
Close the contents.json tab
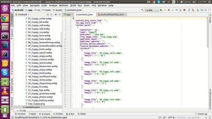pos(94,15)
